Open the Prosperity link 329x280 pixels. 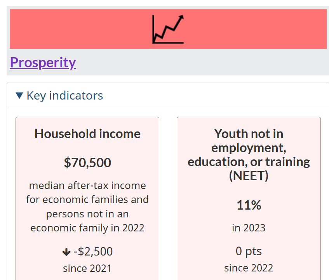(x=43, y=62)
